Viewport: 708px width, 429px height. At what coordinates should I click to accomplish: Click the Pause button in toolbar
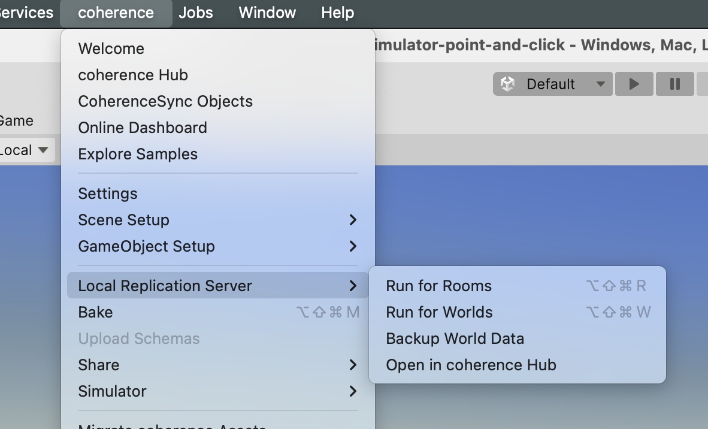674,84
